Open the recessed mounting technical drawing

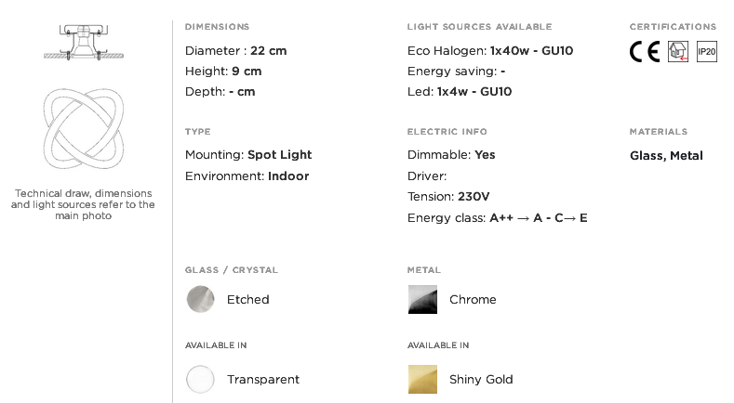pyautogui.click(x=84, y=43)
